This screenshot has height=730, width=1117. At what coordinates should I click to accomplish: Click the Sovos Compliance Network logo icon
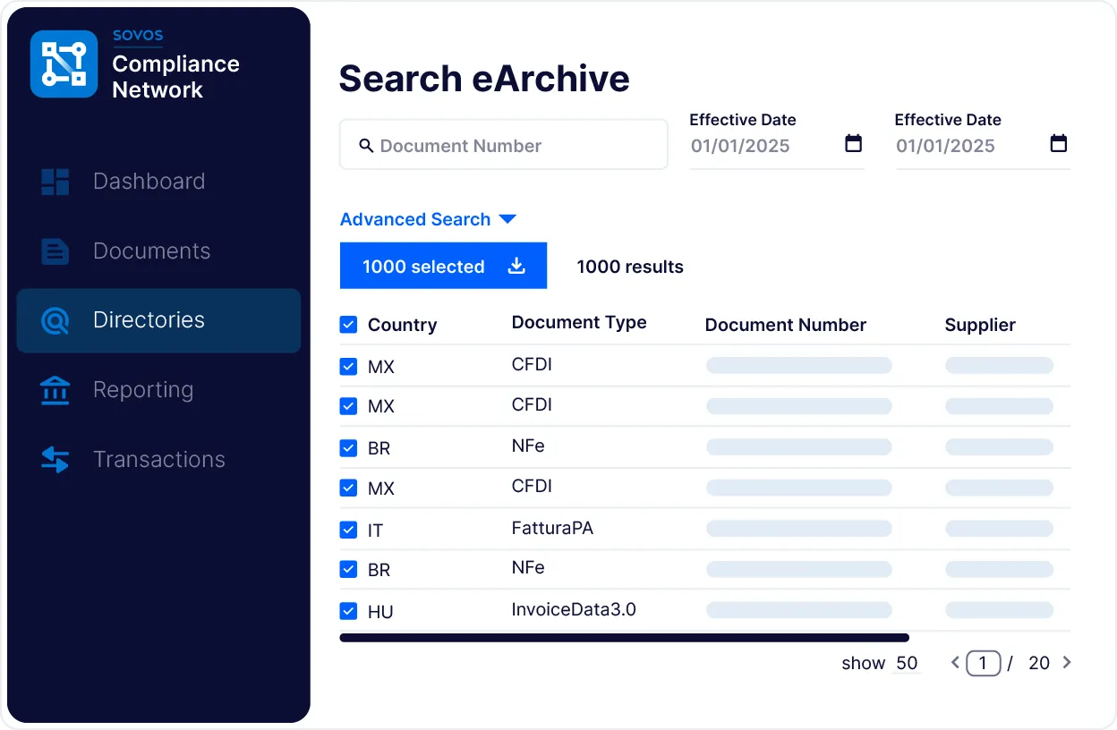pos(64,64)
